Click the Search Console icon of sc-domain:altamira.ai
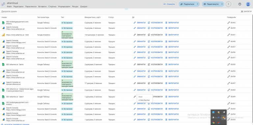Viewport: 253px width, 125px height. point(3,83)
